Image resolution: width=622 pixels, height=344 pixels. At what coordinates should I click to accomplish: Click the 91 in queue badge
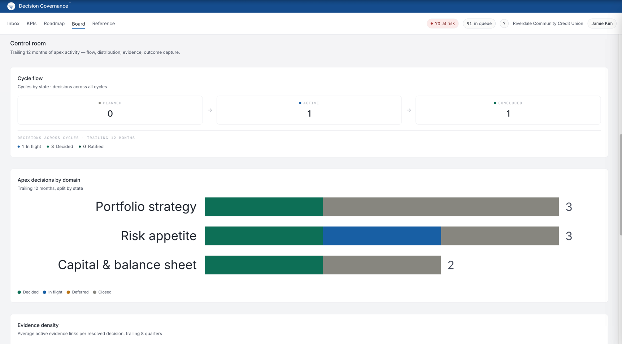point(479,23)
